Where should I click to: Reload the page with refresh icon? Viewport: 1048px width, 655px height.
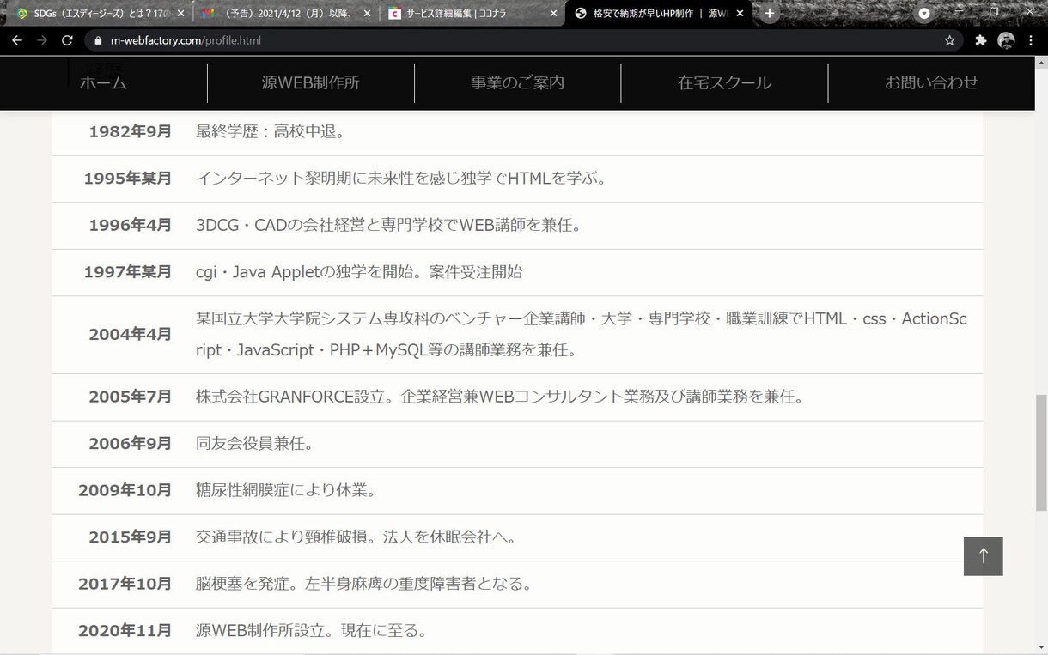click(x=67, y=40)
